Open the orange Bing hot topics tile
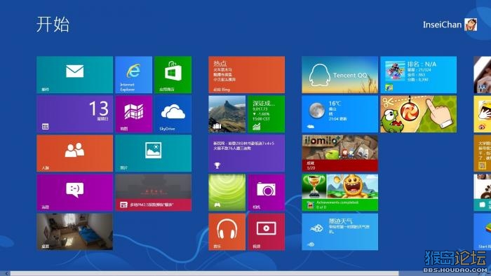491x276 pixels. pyautogui.click(x=246, y=75)
